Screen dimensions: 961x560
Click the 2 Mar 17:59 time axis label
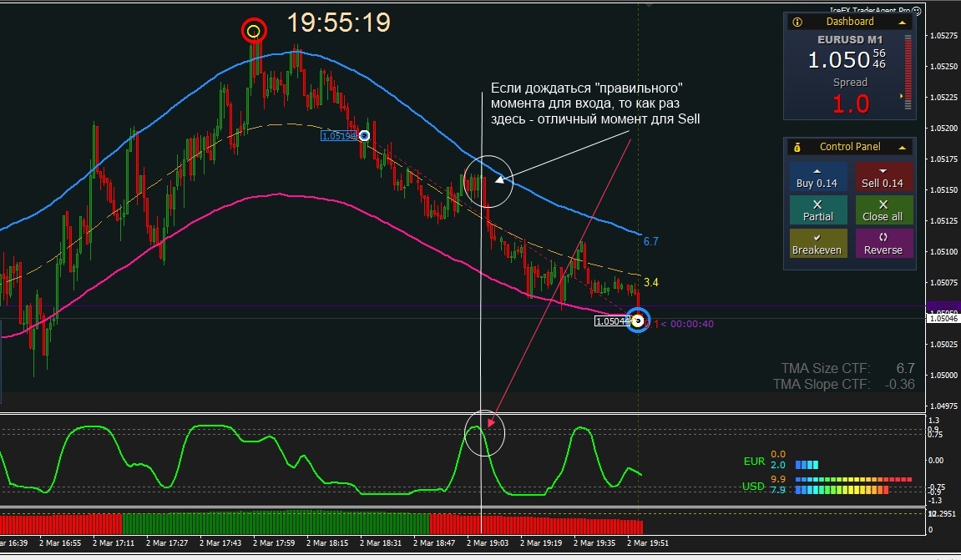coord(273,542)
